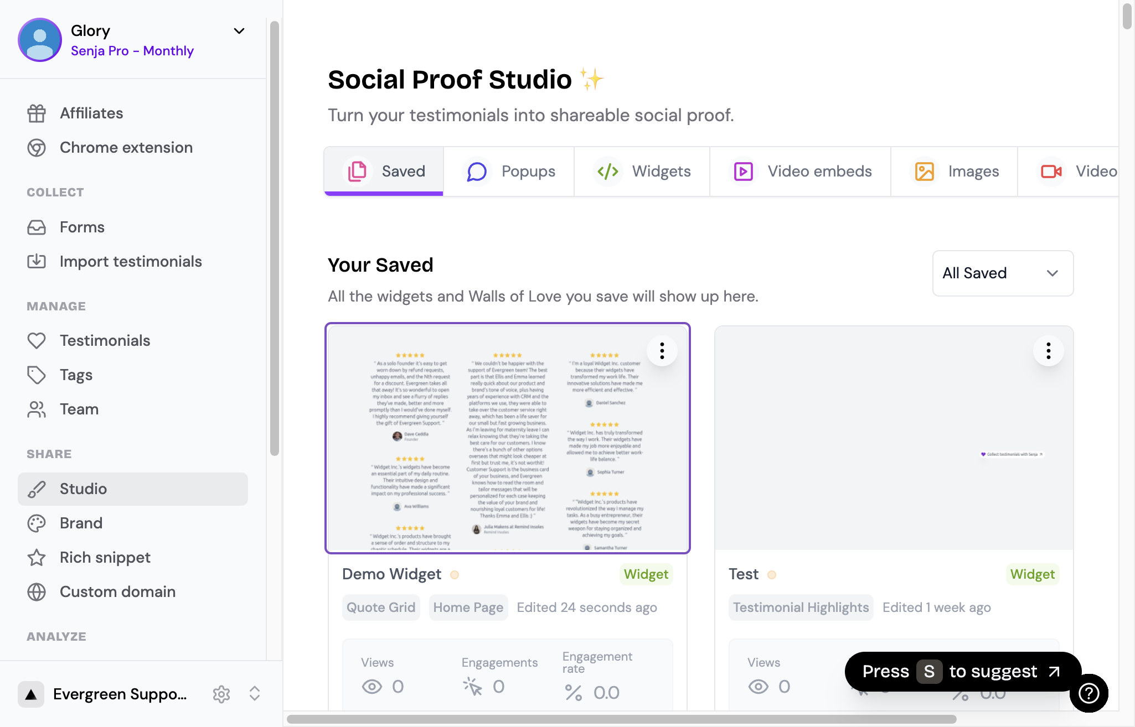Click the horizontal scrollbar at bottom

(622, 719)
